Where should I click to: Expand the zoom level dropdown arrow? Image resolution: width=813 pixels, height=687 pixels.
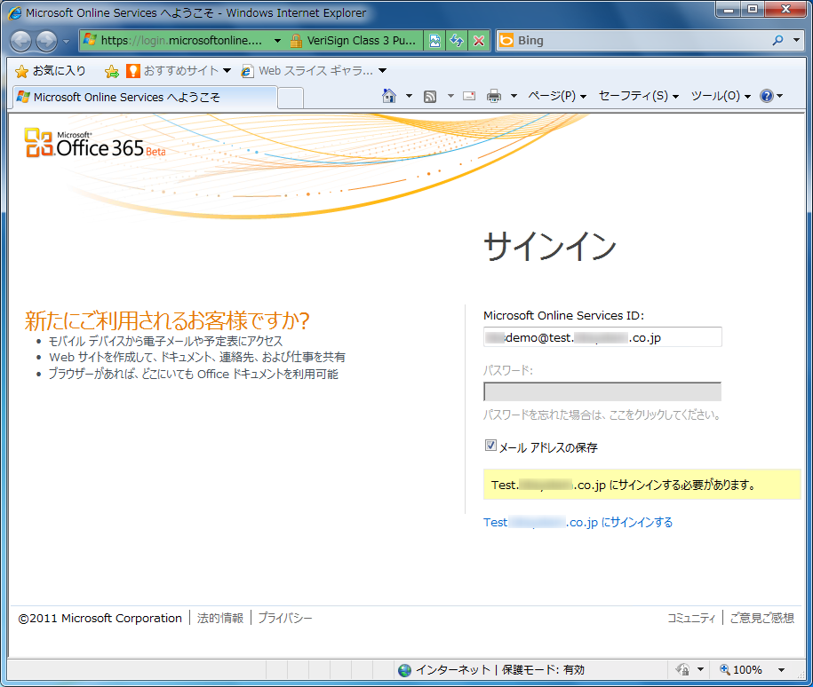(x=781, y=670)
